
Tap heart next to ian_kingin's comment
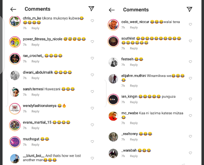(x=190, y=99)
